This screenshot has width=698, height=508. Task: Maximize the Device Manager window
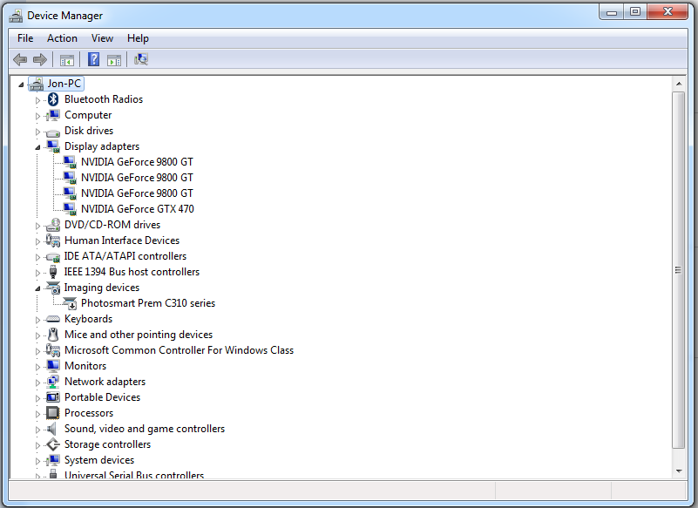pos(635,12)
